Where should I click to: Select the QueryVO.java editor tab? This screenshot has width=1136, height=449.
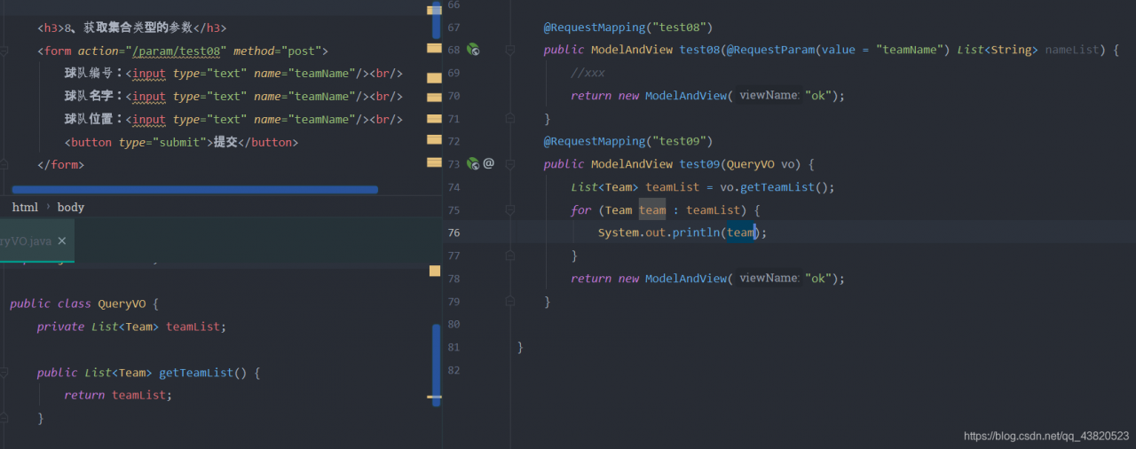coord(25,241)
